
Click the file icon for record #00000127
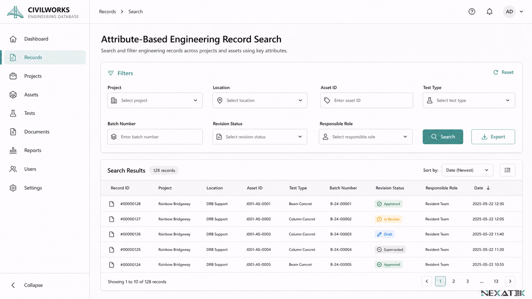point(112,219)
